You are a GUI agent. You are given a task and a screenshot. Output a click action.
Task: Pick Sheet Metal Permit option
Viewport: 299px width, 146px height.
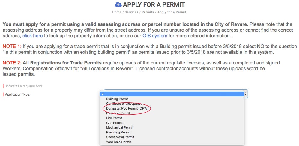172,137
